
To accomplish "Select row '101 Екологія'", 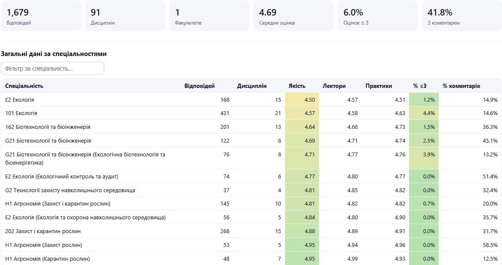I will pyautogui.click(x=251, y=113).
